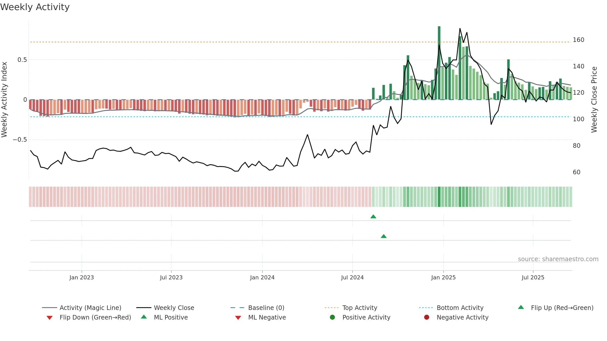Click the Jan 2025 axis tick label

pyautogui.click(x=443, y=277)
